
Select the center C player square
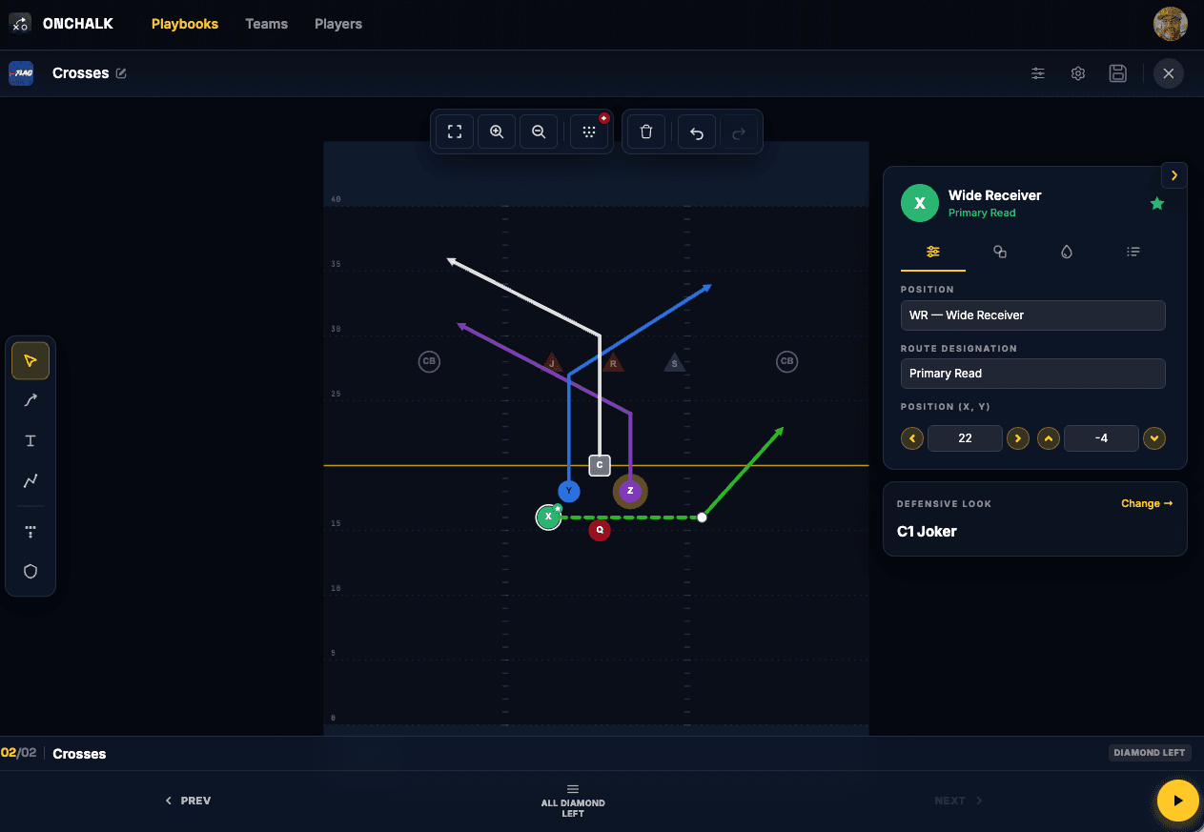point(599,465)
